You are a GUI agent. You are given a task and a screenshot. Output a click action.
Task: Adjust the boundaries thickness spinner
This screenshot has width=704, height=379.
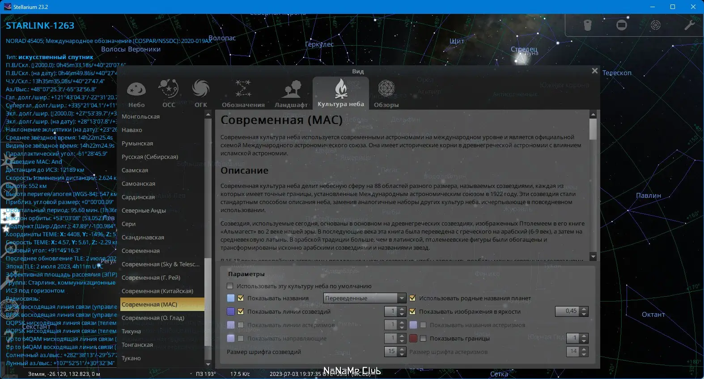coord(577,338)
